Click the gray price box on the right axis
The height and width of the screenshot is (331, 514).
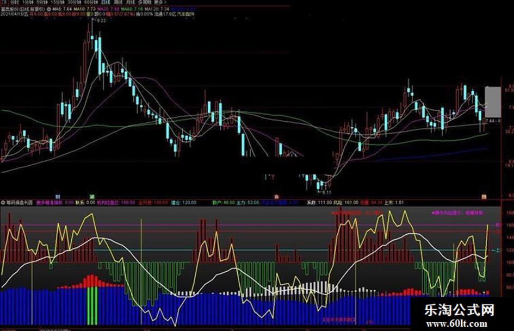pyautogui.click(x=493, y=102)
